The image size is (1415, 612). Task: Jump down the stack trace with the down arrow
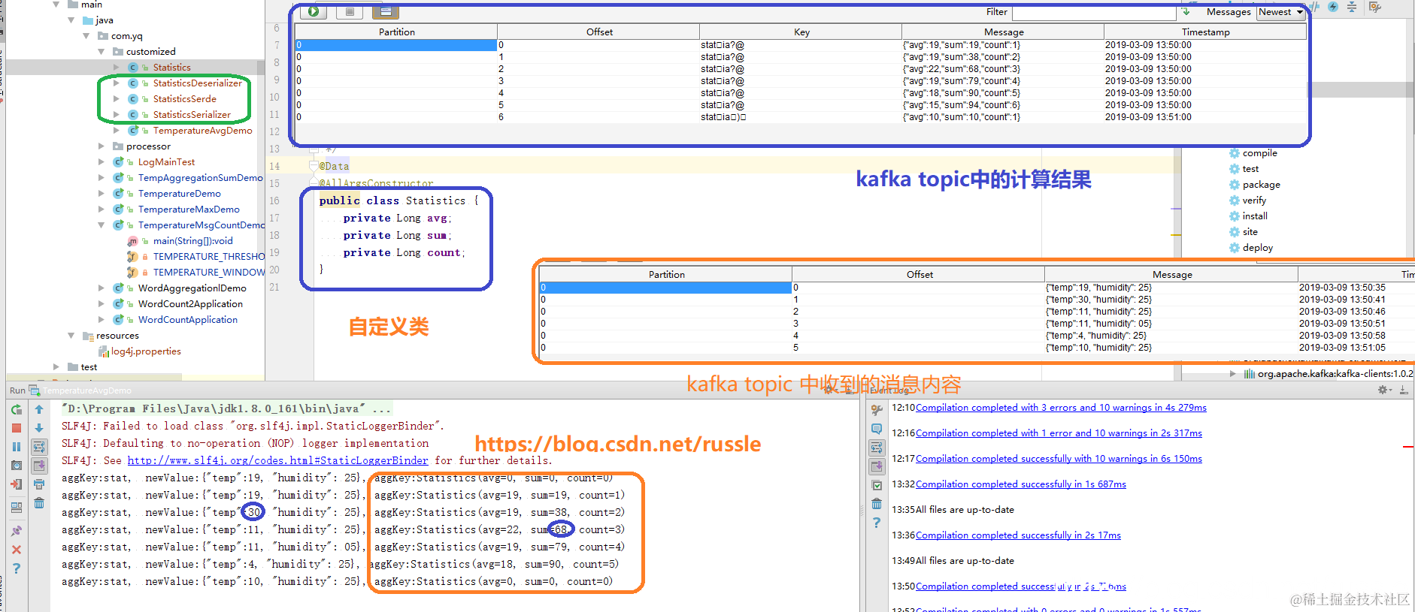point(39,428)
